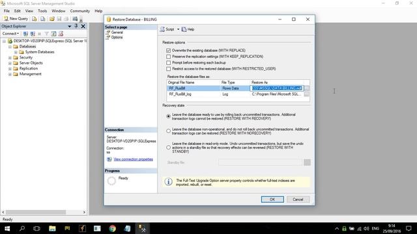The height and width of the screenshot is (234, 417).
Task: Pin the Object Explorer panel with pushpin icon
Action: (76, 26)
